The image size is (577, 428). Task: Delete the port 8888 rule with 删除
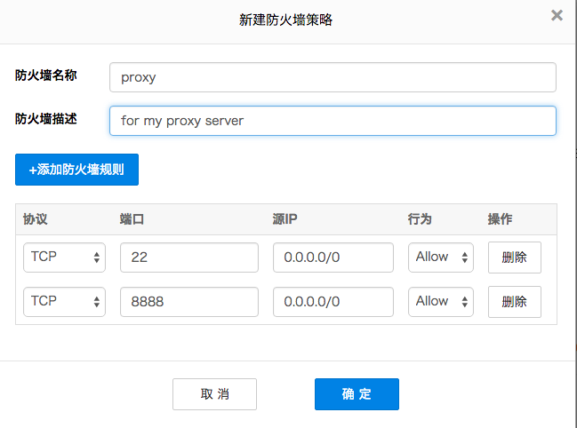pos(515,302)
